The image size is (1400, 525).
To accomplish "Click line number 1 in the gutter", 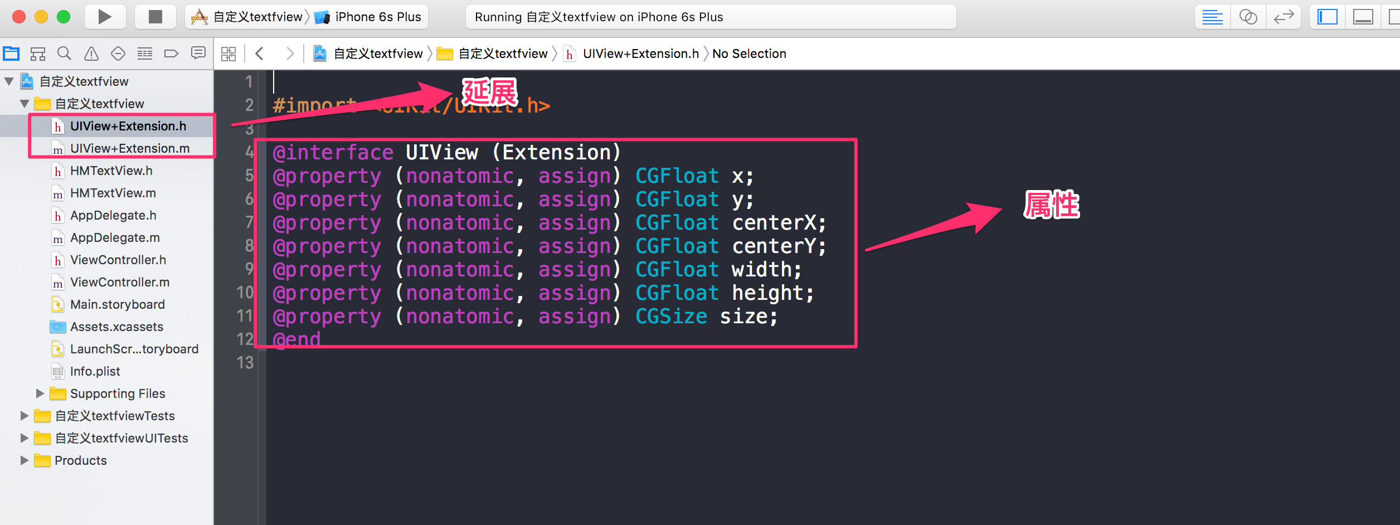I will click(249, 82).
